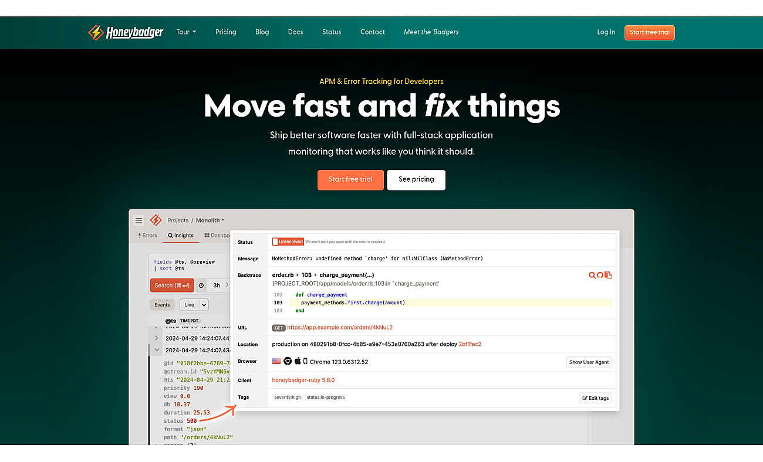Viewport: 763px width, 462px height.
Task: Click the Honeybadger bolt icon beside Projects
Action: (156, 220)
